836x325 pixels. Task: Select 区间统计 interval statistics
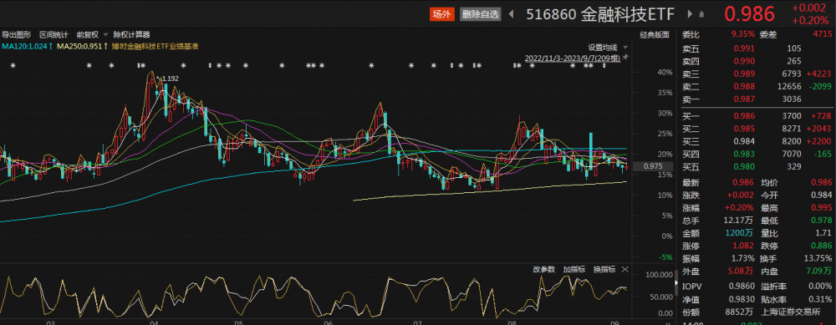(54, 34)
